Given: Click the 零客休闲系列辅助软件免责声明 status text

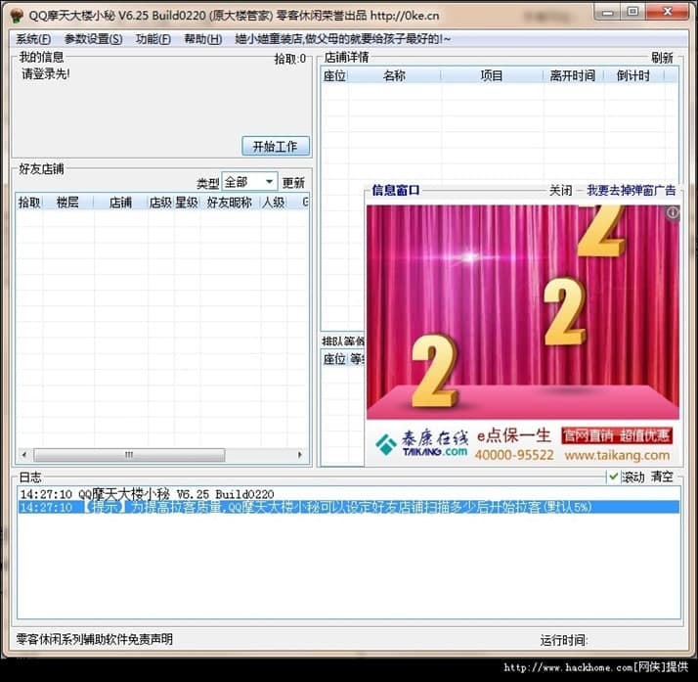Looking at the screenshot, I should 95,639.
